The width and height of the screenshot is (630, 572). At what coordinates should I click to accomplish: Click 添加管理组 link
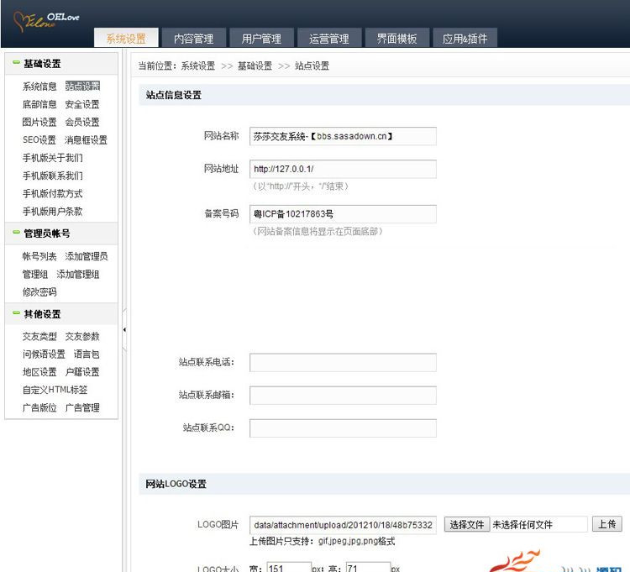click(x=78, y=275)
